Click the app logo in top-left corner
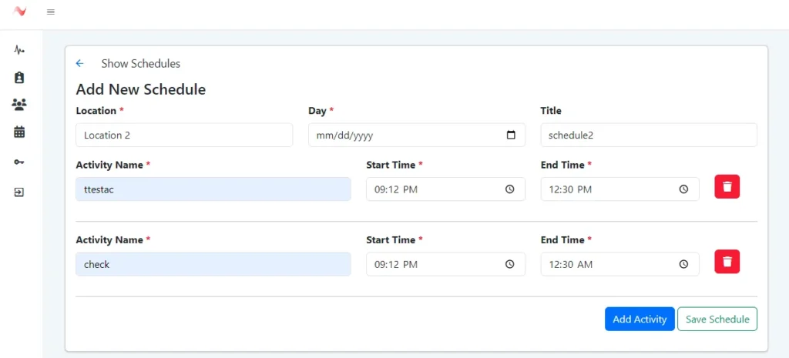 tap(20, 12)
